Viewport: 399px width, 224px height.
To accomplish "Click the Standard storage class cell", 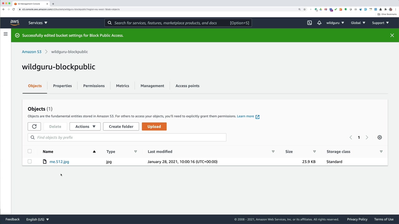I will point(334,162).
